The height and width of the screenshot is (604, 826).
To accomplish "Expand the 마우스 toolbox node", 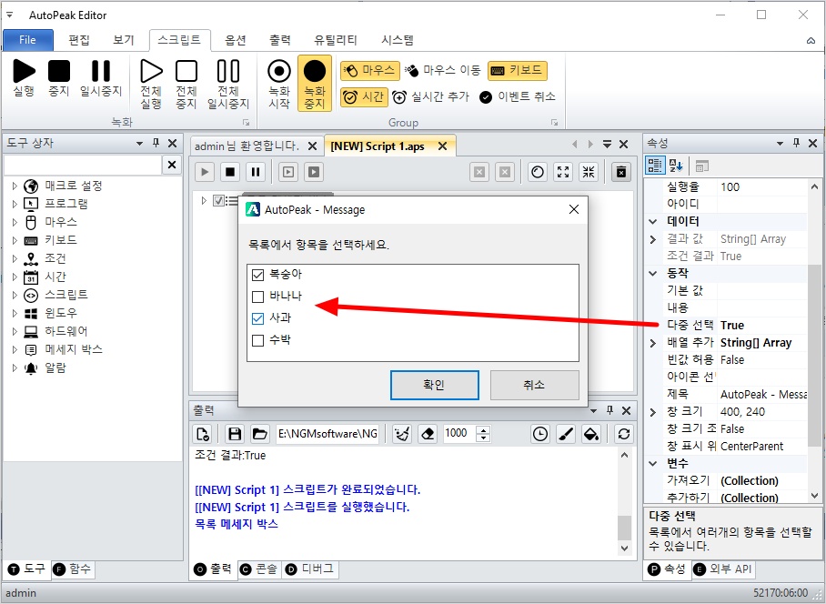I will pos(15,222).
